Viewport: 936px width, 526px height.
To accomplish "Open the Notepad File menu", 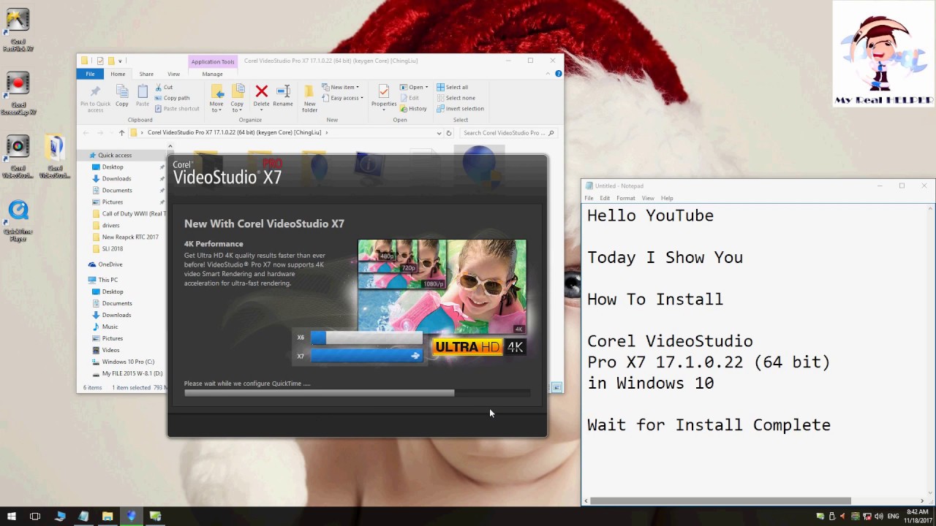I will pos(589,198).
